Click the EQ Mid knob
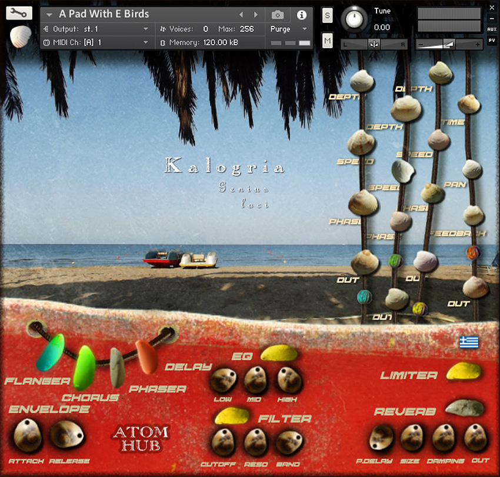This screenshot has height=477, width=500. 255,379
